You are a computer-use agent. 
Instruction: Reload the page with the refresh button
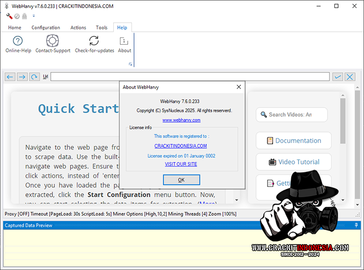34,77
